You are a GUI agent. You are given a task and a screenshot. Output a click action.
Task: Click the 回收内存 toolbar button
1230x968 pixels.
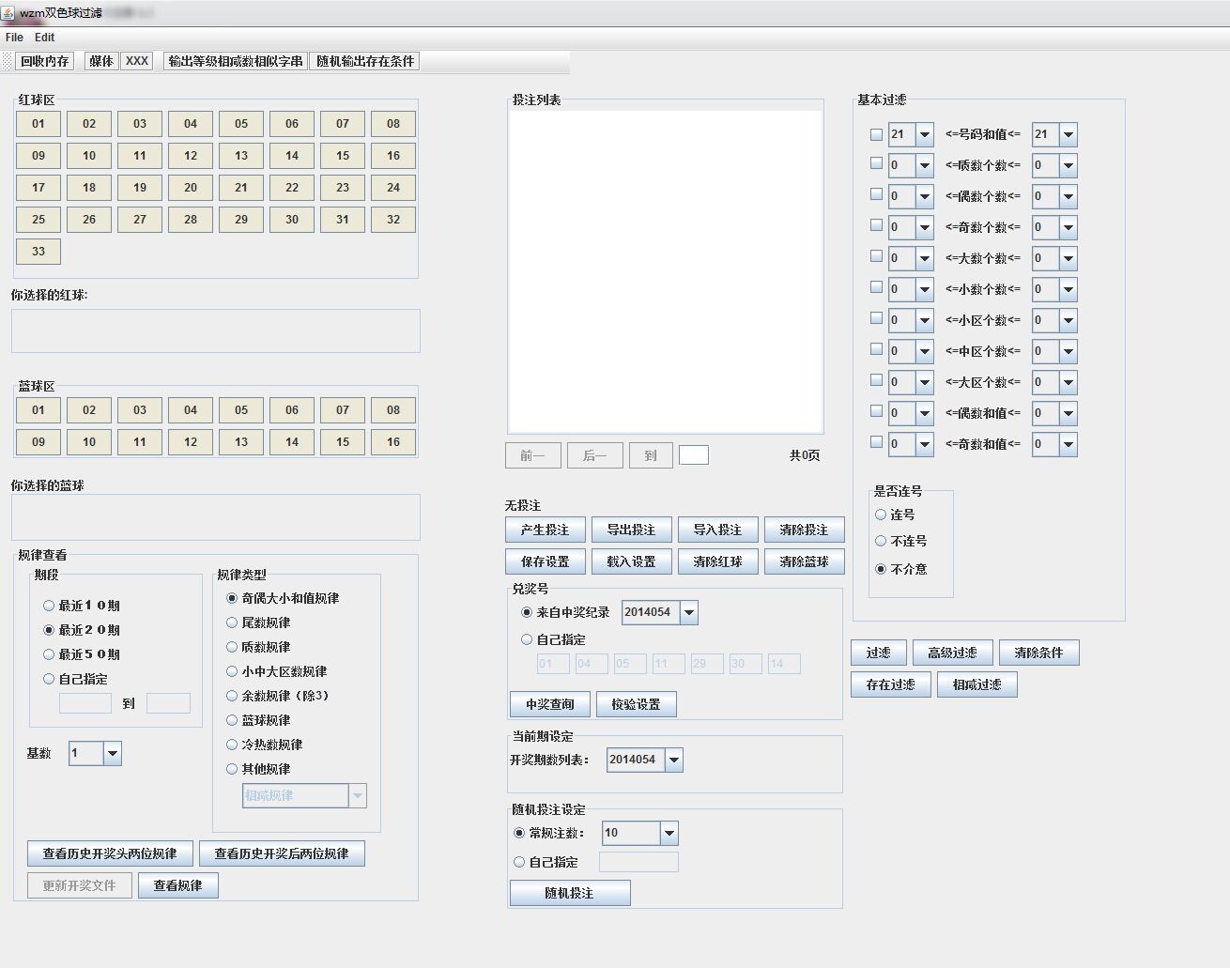click(45, 61)
